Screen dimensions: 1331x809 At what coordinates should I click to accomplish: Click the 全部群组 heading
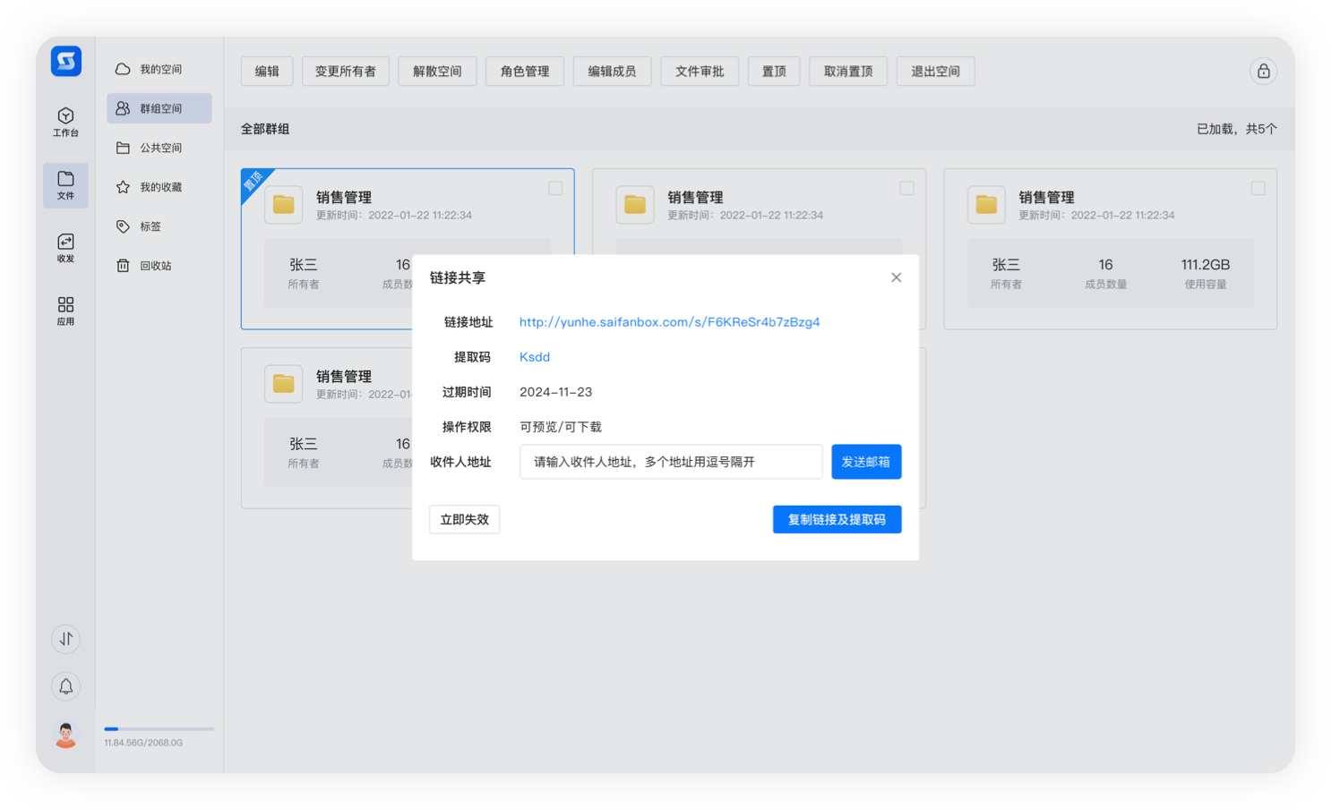tap(265, 129)
